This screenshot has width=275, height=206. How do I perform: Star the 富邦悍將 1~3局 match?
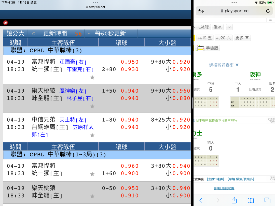pos(92,174)
